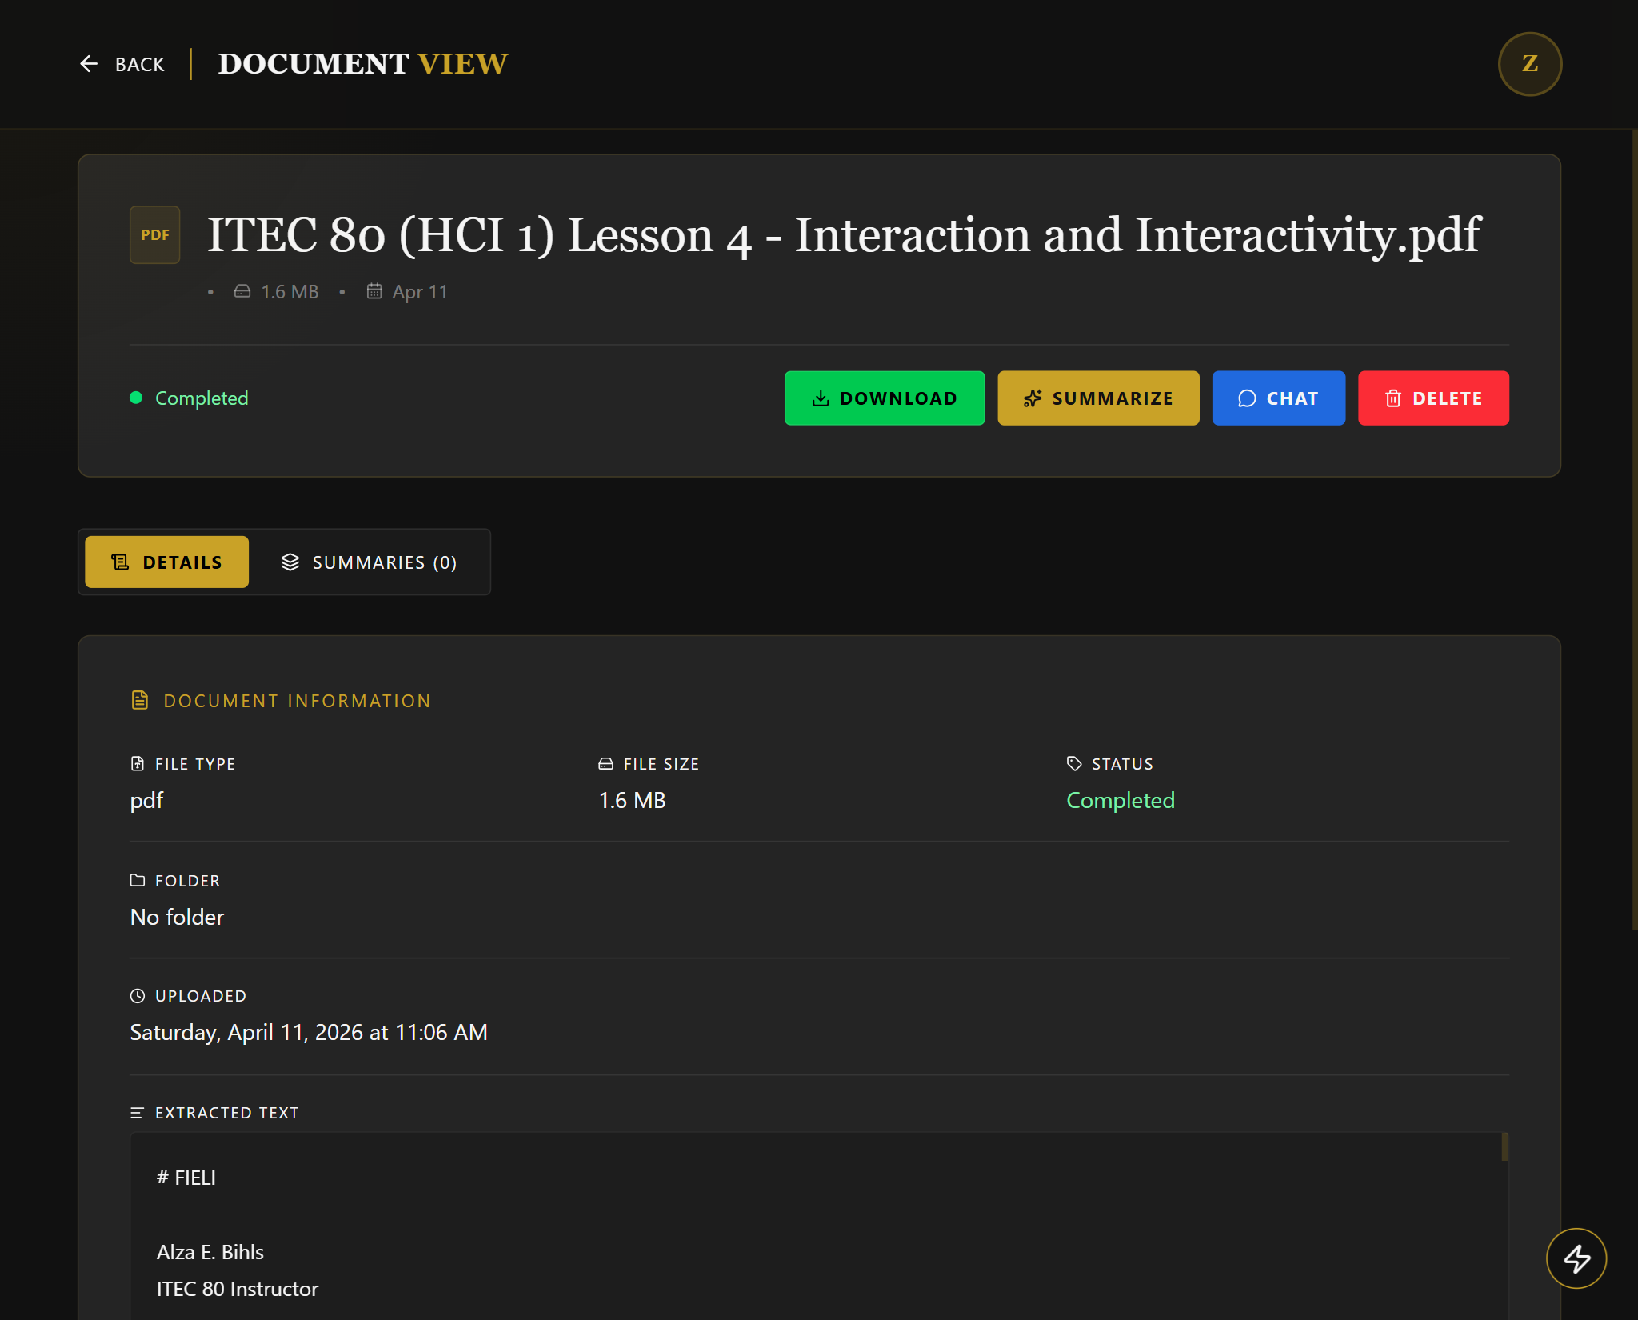Click the PDF badge icon beside the document title
1638x1320 pixels.
pyautogui.click(x=154, y=234)
